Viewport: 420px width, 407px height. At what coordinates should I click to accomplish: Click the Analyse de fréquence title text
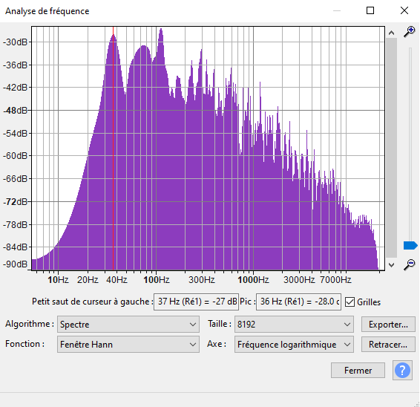(x=47, y=11)
